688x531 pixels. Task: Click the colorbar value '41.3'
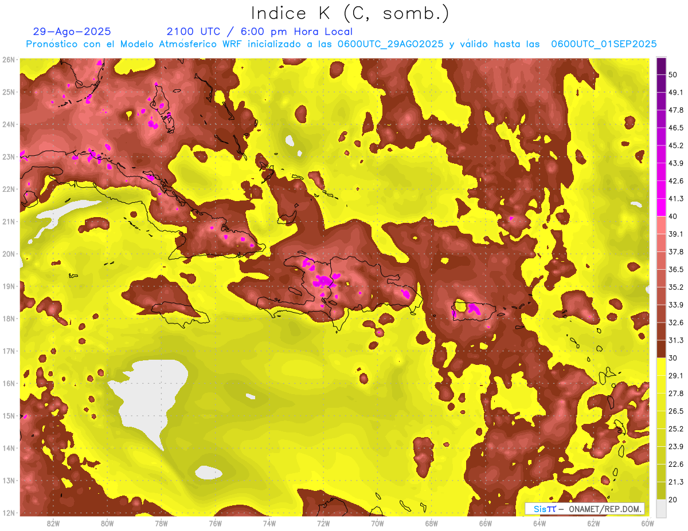675,199
